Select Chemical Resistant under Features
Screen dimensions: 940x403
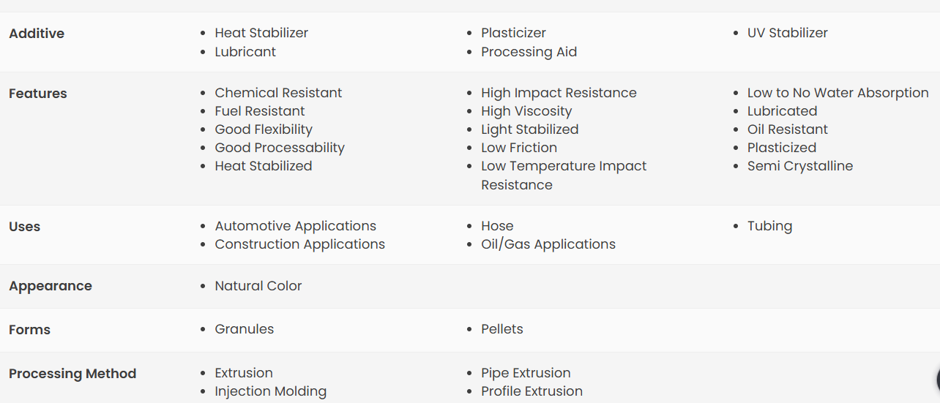(x=278, y=93)
